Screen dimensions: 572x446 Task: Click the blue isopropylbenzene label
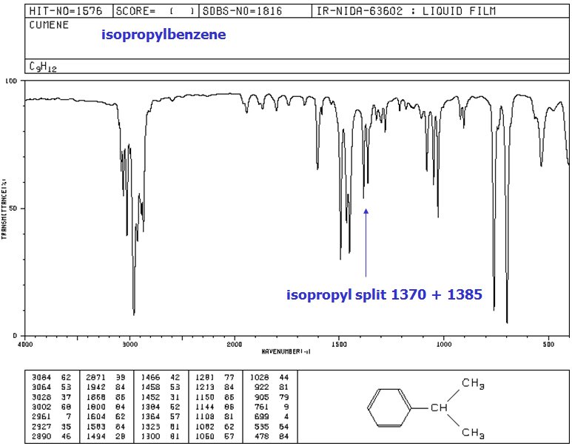164,35
